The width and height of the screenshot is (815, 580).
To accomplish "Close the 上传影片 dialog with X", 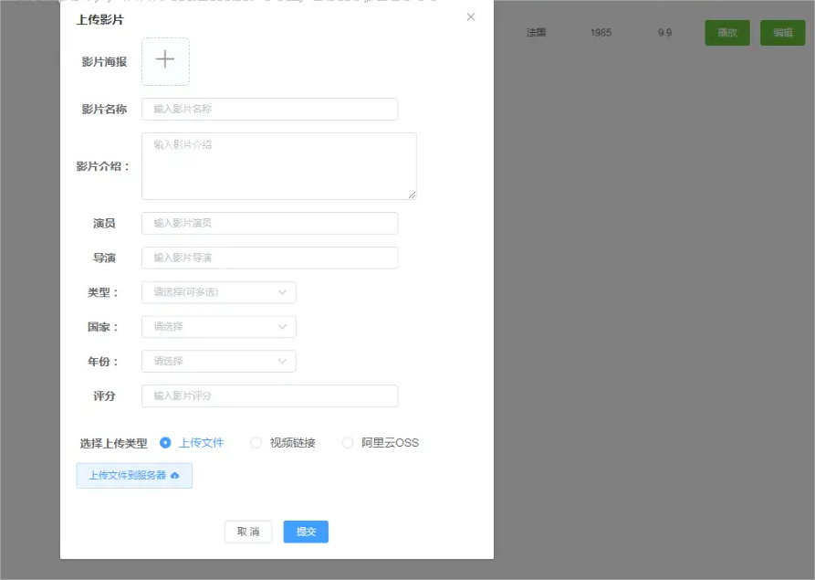I will click(x=471, y=17).
